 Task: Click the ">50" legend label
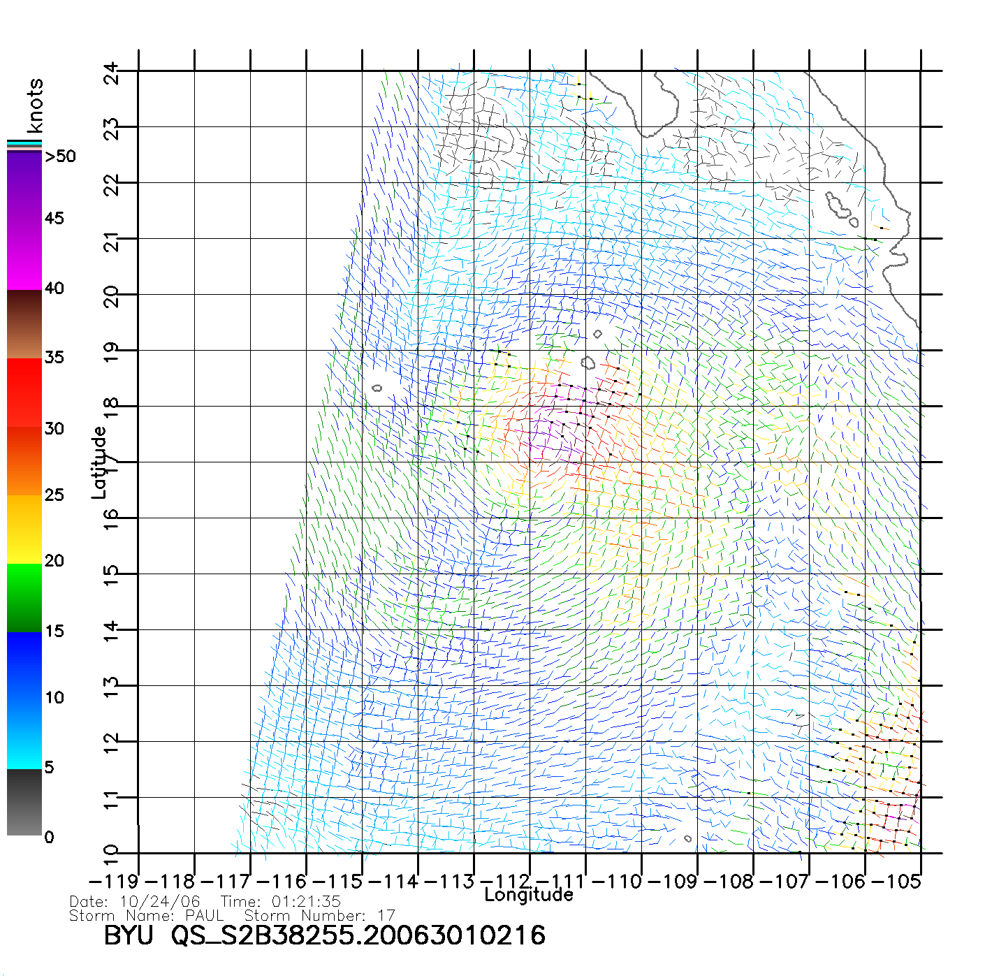[x=60, y=156]
